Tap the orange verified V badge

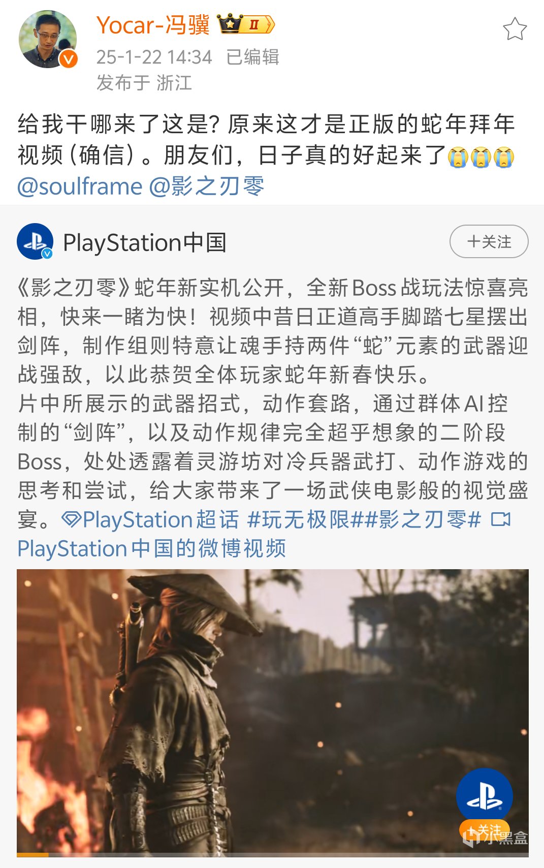point(68,59)
